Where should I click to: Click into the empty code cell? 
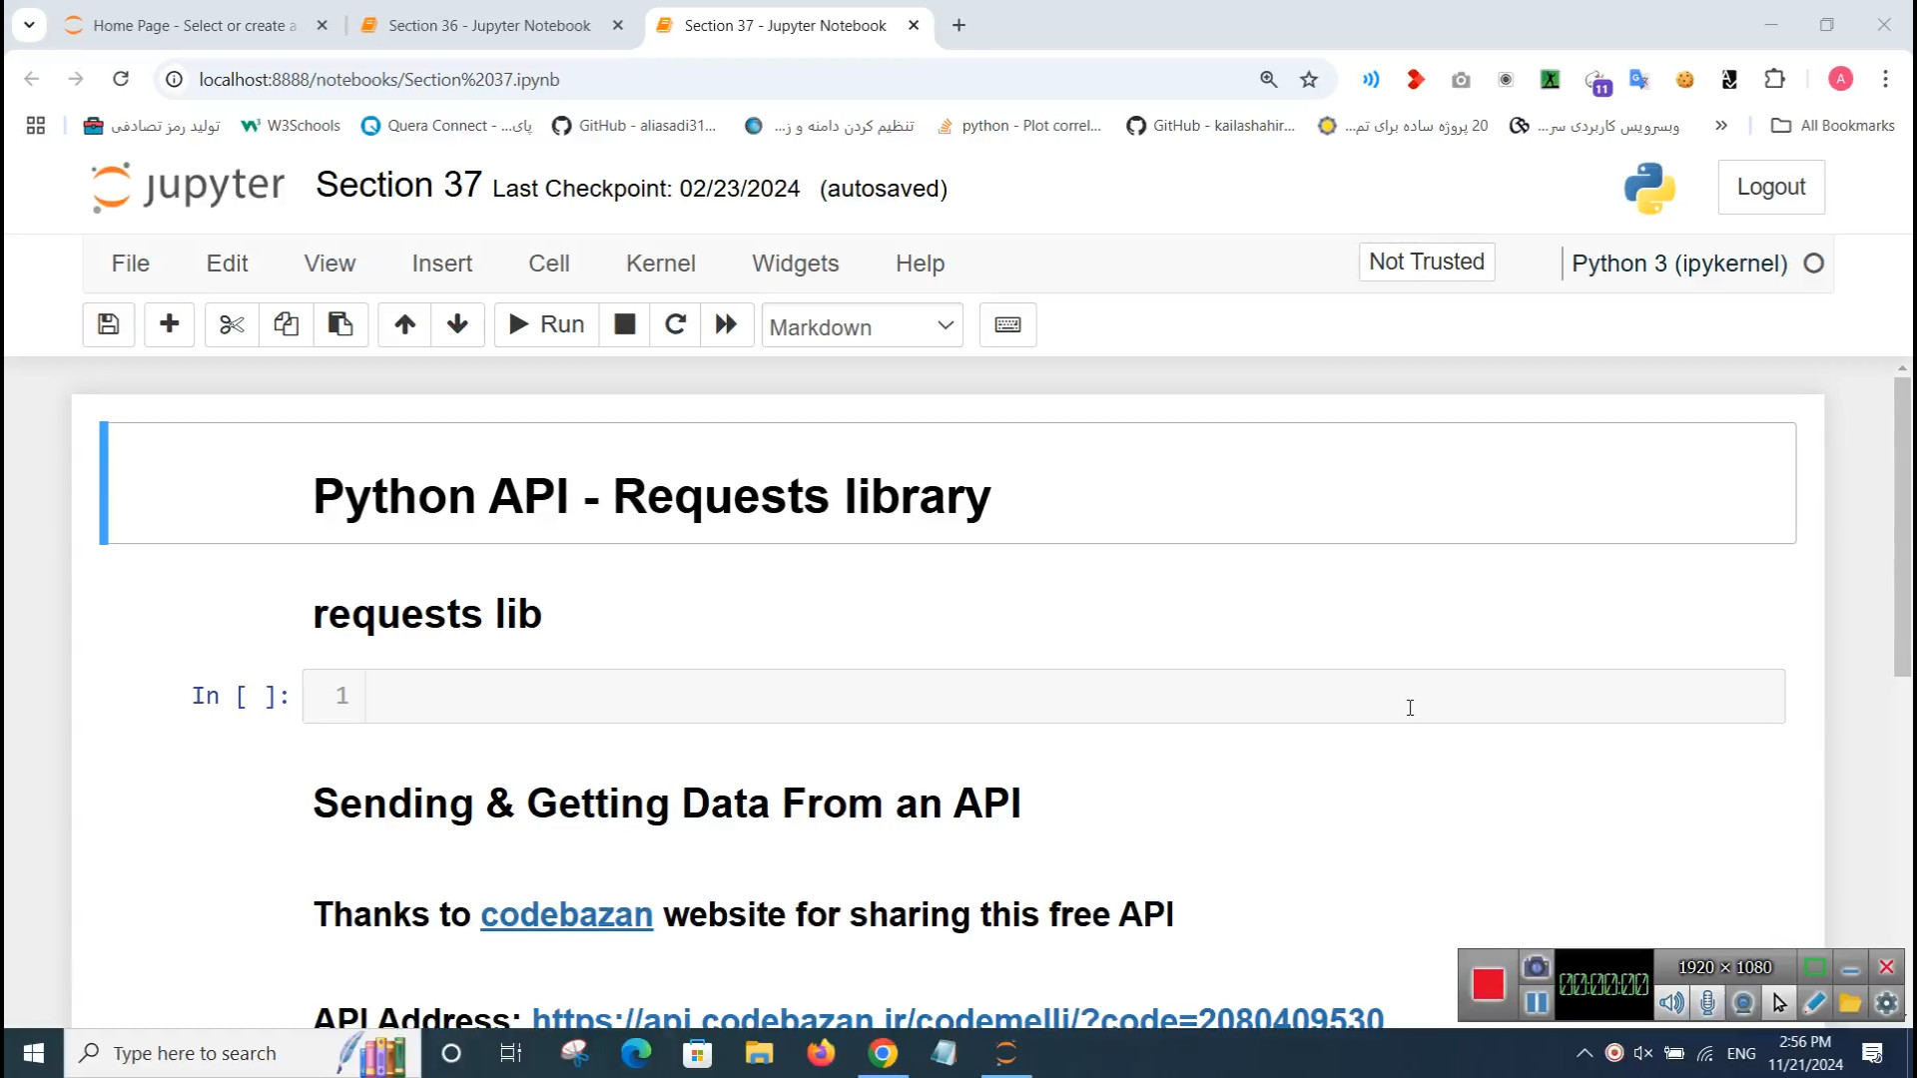(x=1075, y=696)
